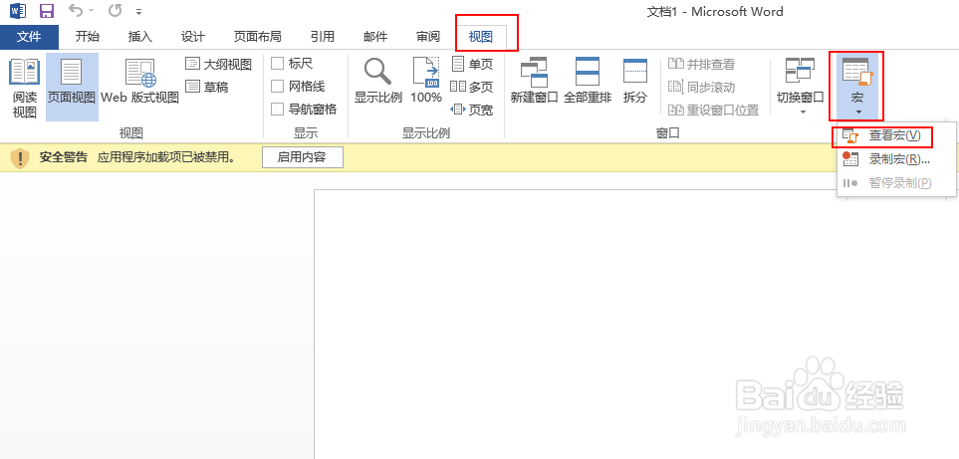Open 切换窗口 switch windows dropdown
The width and height of the screenshot is (959, 459).
coord(800,87)
